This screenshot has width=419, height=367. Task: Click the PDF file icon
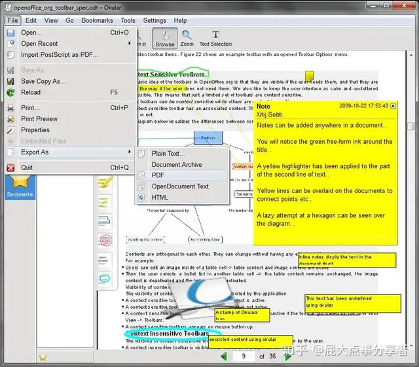pyautogui.click(x=141, y=175)
